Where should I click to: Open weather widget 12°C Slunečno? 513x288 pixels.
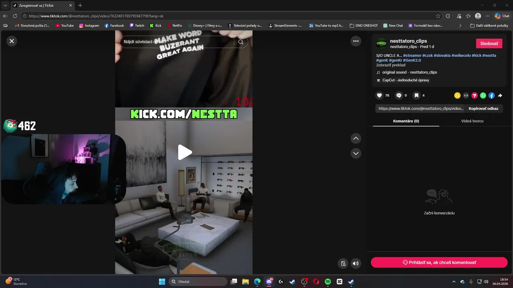coord(16,282)
